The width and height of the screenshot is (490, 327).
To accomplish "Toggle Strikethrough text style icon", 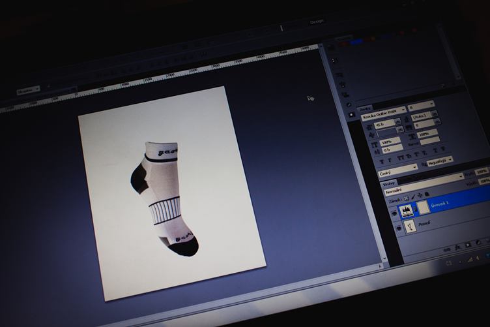I will tap(443, 148).
